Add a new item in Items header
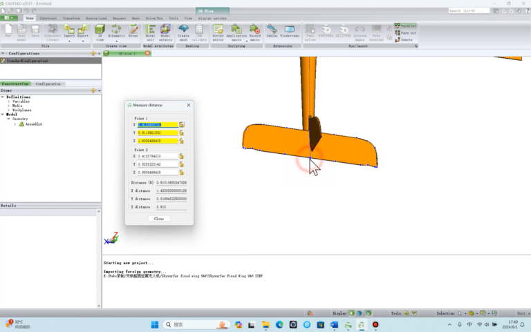Image resolution: width=531 pixels, height=332 pixels. pos(93,90)
